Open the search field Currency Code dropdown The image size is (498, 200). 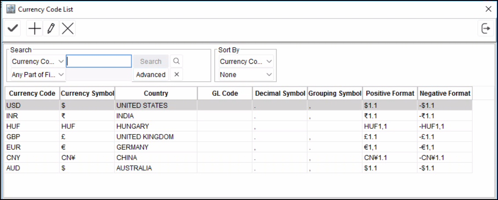(38, 62)
